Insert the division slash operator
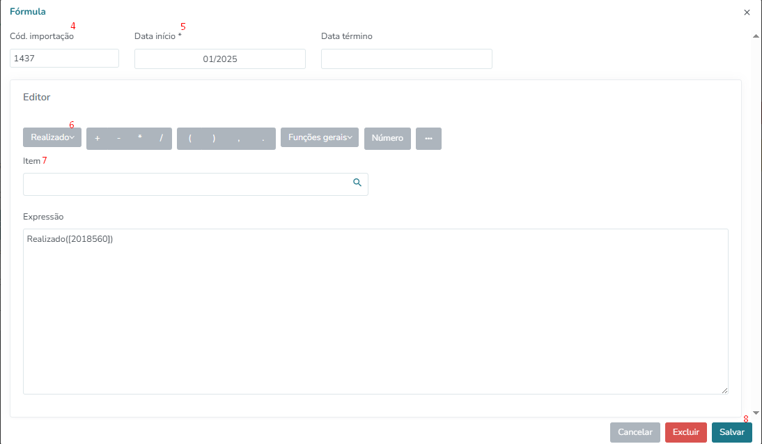Screen dimensions: 762x444 tap(162, 139)
